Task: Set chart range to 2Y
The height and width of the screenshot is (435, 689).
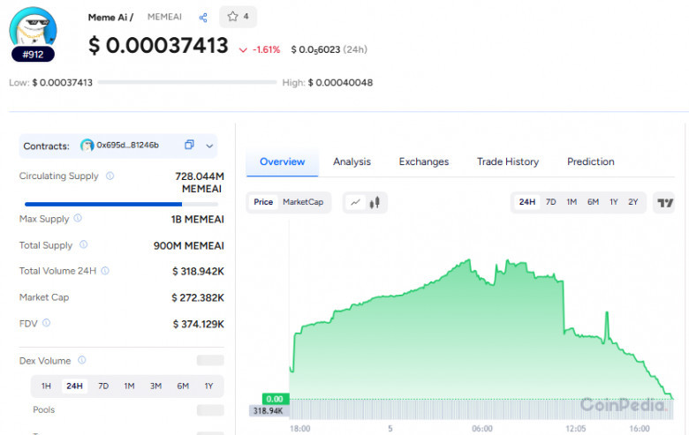Action: point(632,202)
